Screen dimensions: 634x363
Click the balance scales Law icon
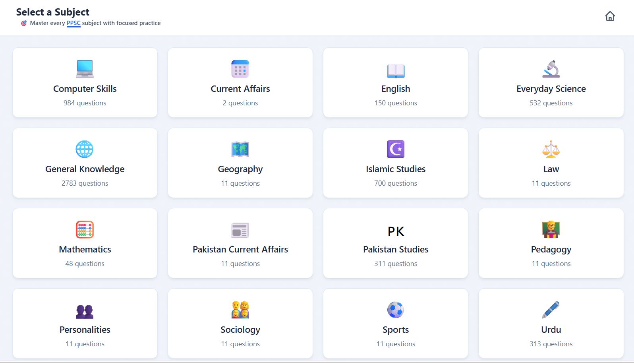(551, 149)
